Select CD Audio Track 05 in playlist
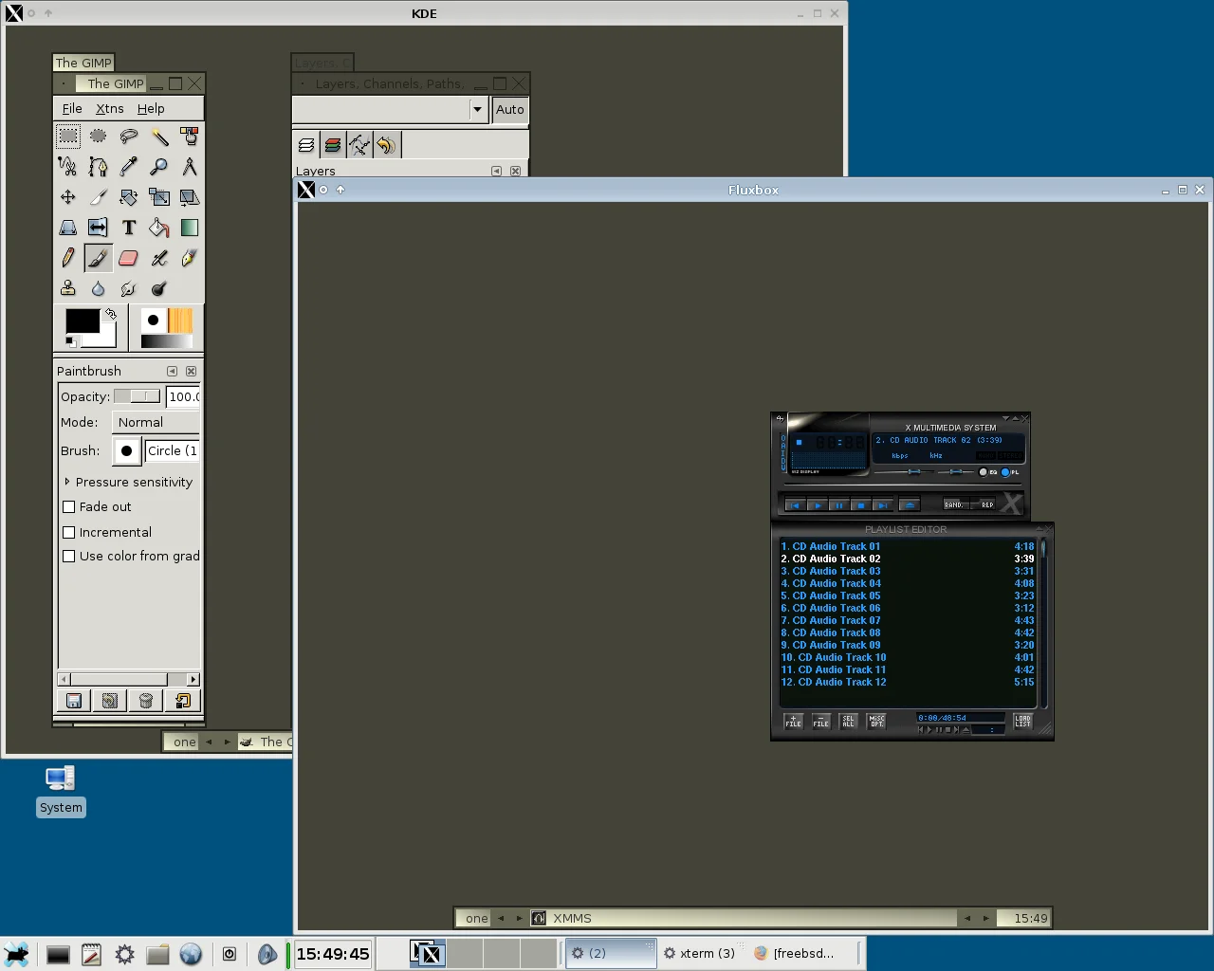The width and height of the screenshot is (1214, 971). click(907, 595)
